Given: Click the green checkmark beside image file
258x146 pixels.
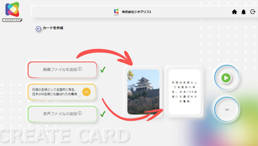Looking at the screenshot, I should 103,70.
